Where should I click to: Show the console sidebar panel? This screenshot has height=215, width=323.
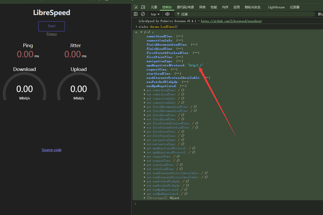(x=136, y=14)
